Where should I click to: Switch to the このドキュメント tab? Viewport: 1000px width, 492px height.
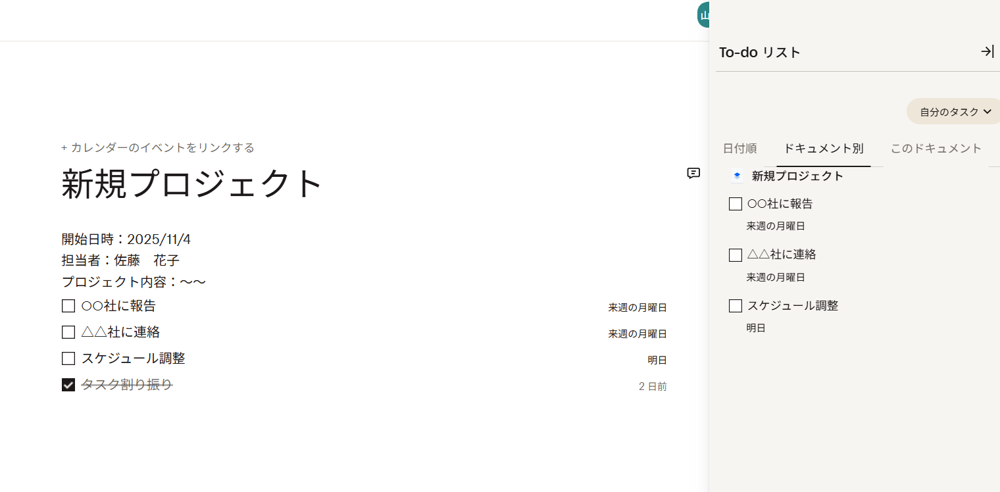tap(936, 148)
